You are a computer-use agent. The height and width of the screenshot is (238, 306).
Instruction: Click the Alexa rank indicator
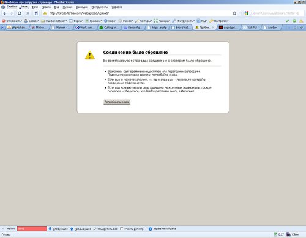coord(24,7)
